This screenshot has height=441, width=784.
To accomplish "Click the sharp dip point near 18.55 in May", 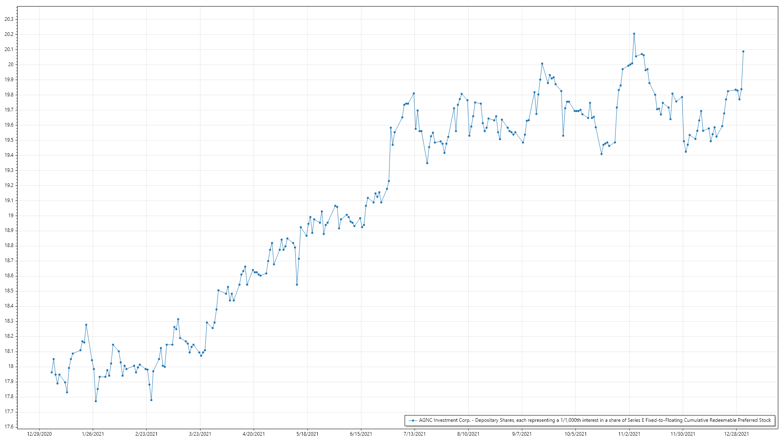I will (297, 285).
